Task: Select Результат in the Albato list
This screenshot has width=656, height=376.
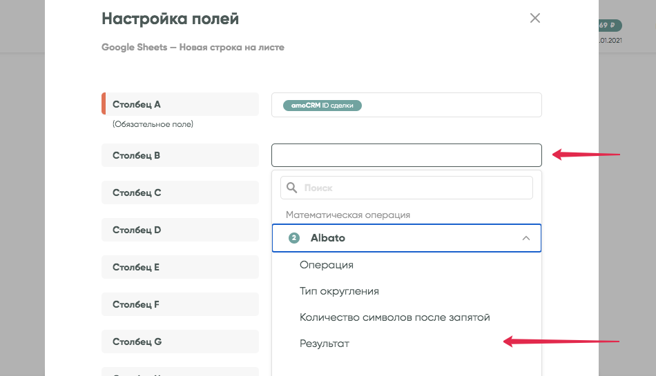Action: pos(325,344)
